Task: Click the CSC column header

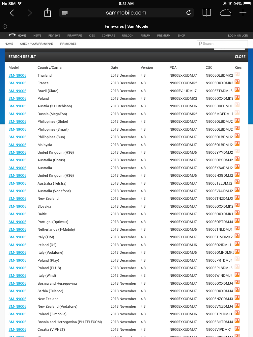Action: coord(209,67)
